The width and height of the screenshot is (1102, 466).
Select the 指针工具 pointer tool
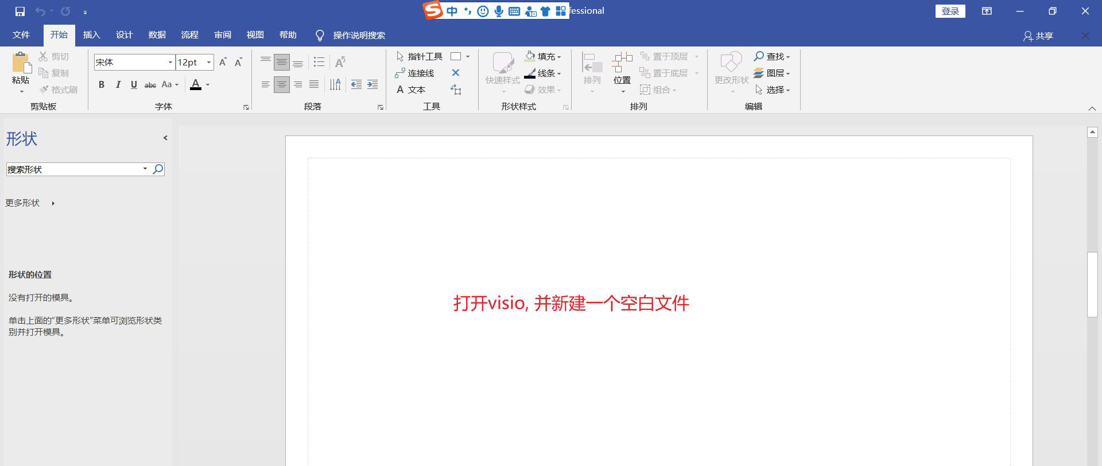tap(419, 56)
